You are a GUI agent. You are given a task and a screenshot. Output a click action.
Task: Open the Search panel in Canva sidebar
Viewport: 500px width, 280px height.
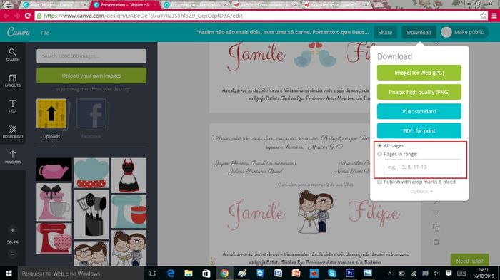(12, 55)
